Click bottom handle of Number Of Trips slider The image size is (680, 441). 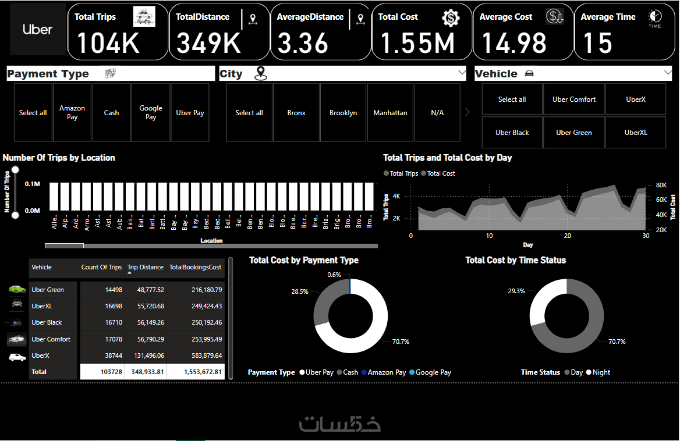pos(15,215)
